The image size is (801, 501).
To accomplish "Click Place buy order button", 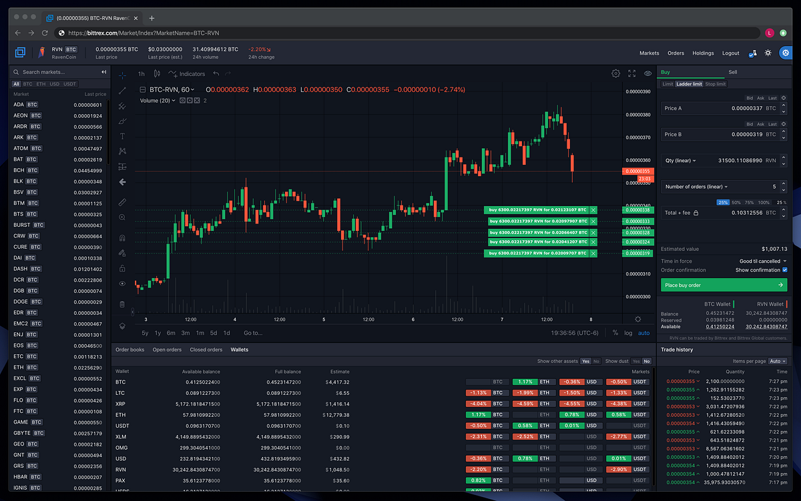I will pos(724,285).
